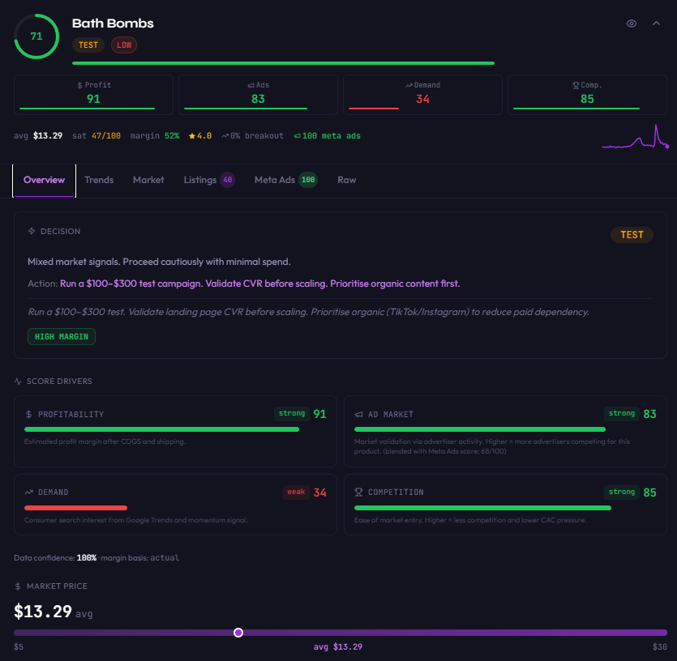Screen dimensions: 677x661
Task: Click the 71 overall score ring
Action: coord(36,36)
